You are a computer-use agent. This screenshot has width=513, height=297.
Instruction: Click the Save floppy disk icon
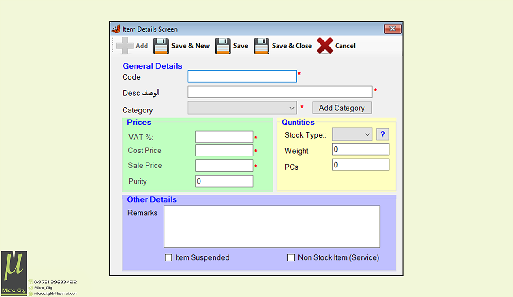(223, 46)
